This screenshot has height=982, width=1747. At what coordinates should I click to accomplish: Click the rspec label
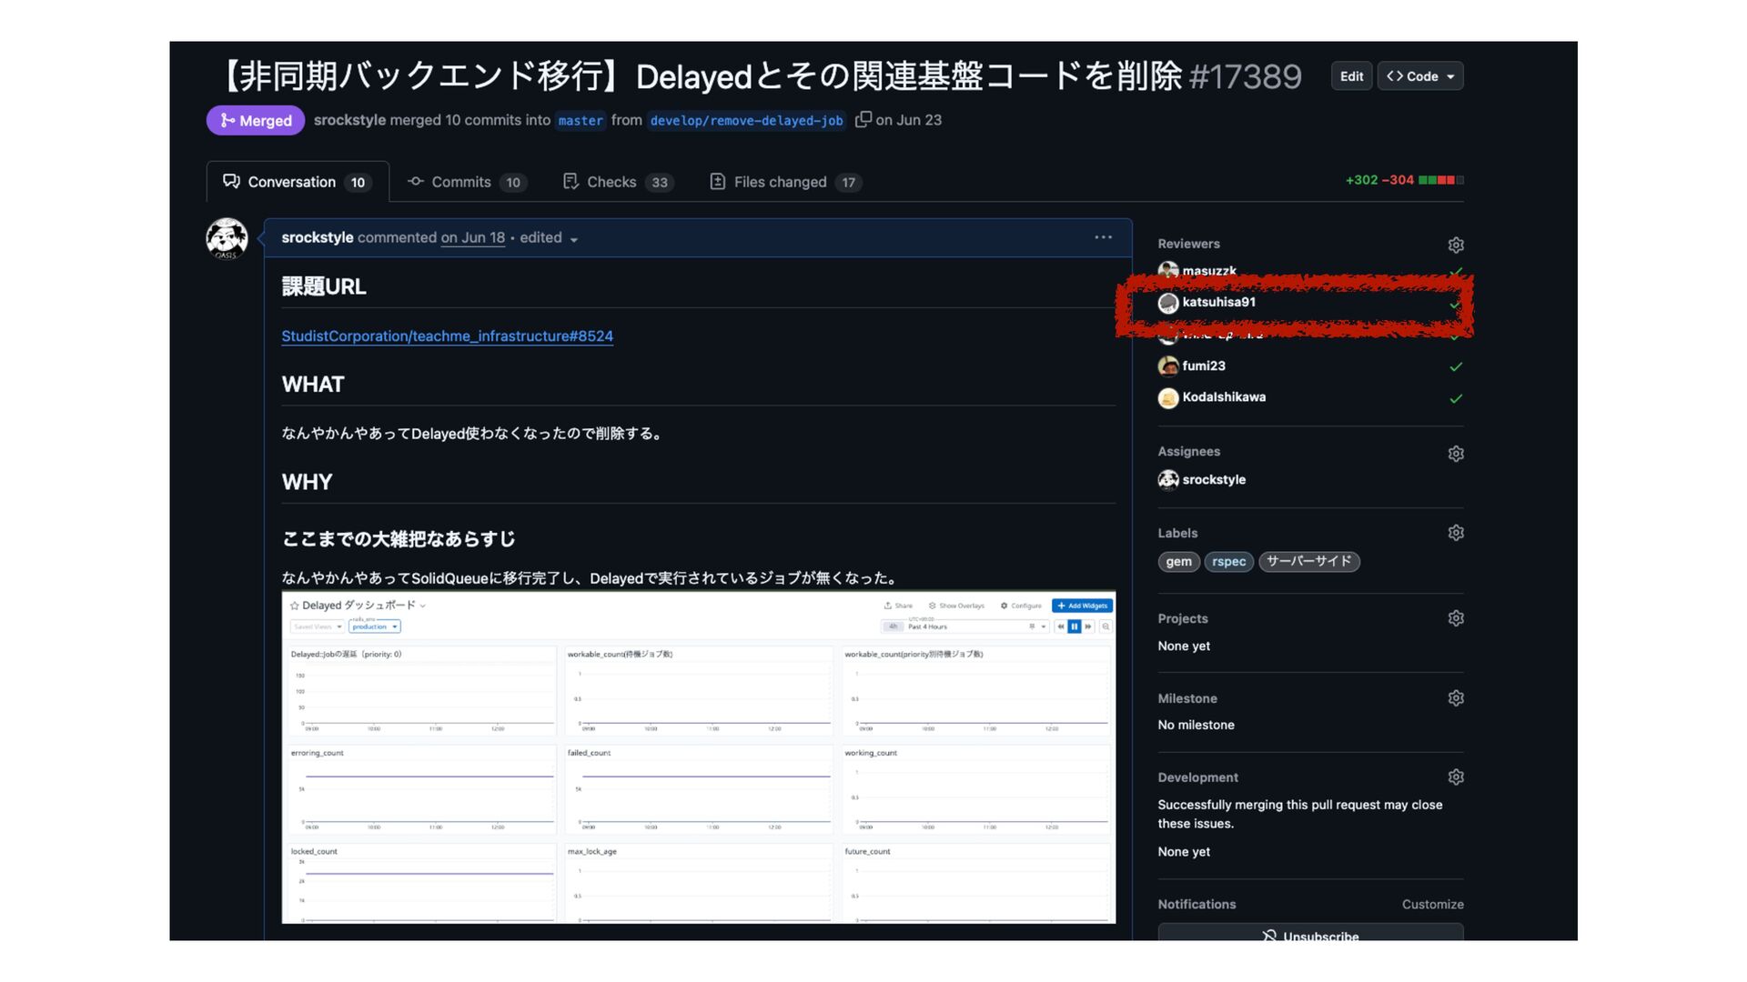tap(1228, 562)
